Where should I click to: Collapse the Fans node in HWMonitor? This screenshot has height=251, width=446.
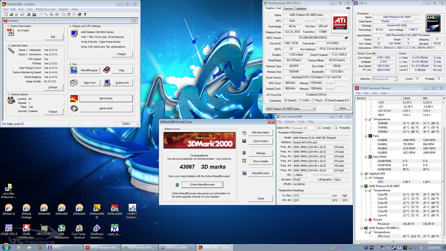(x=366, y=136)
